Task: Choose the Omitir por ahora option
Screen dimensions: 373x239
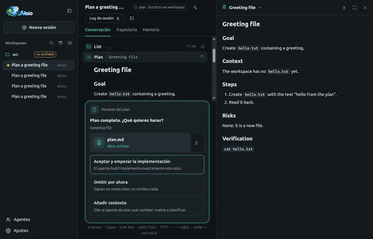Action: (x=147, y=185)
